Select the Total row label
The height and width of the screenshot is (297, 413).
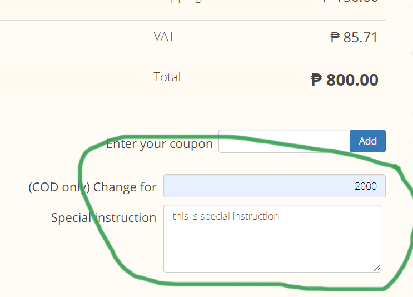click(167, 77)
